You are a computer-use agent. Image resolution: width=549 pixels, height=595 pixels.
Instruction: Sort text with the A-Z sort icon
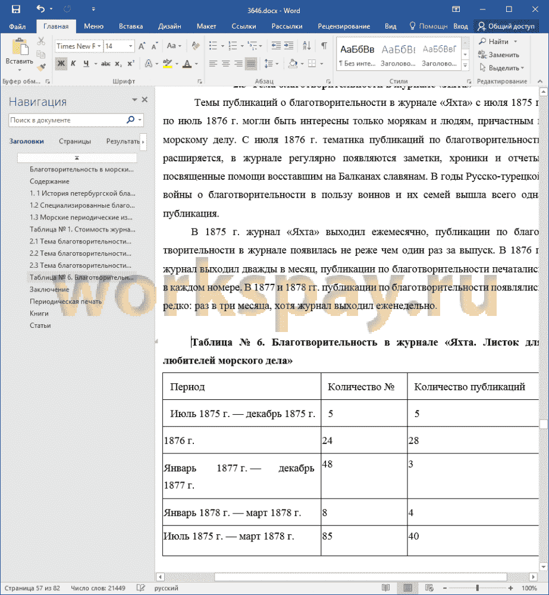(x=306, y=46)
